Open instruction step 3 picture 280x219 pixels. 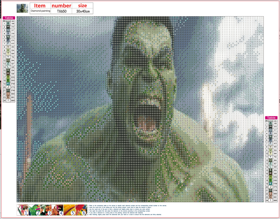46,211
